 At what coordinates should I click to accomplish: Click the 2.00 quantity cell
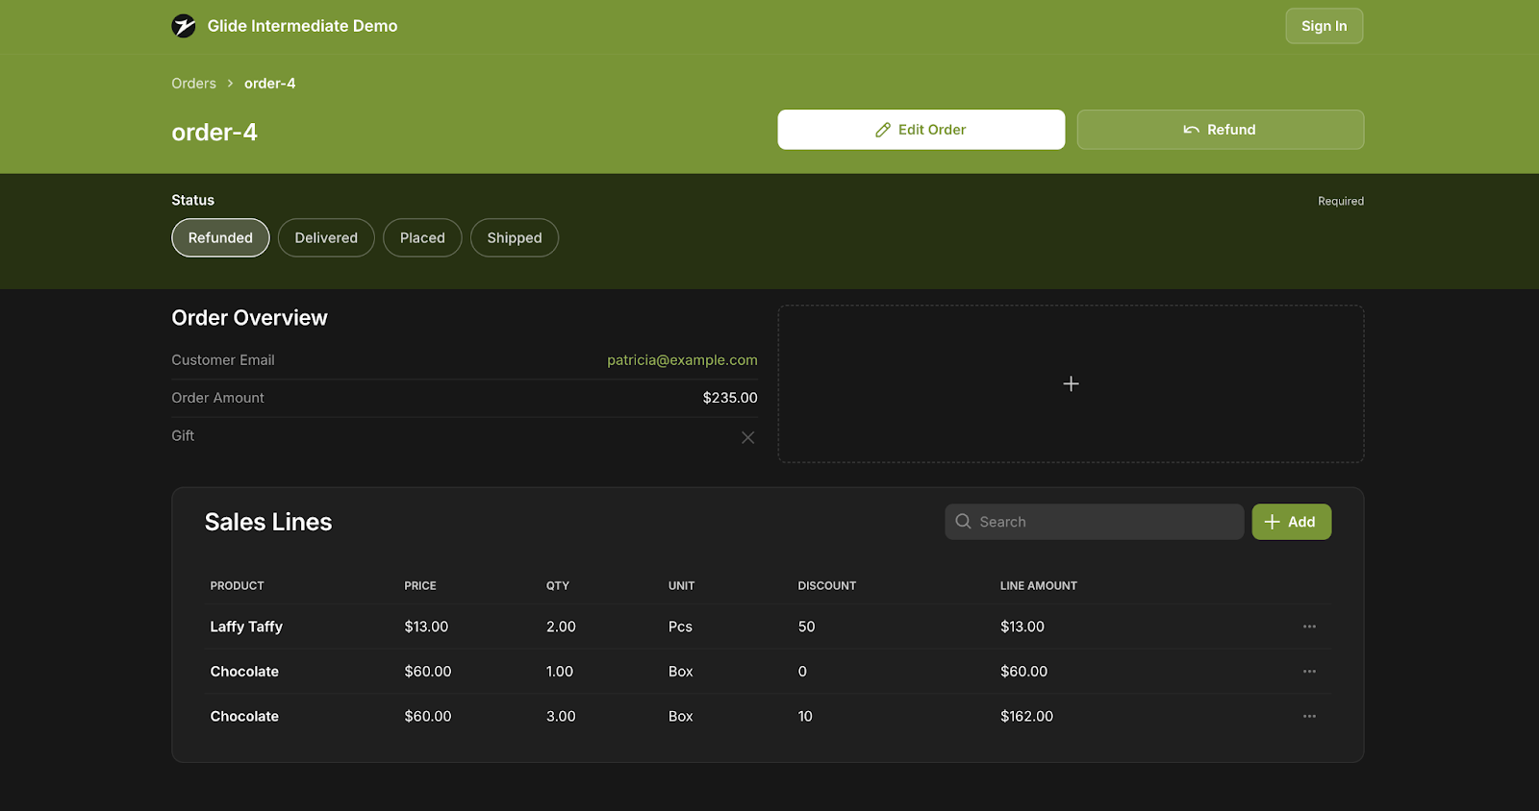click(x=561, y=627)
